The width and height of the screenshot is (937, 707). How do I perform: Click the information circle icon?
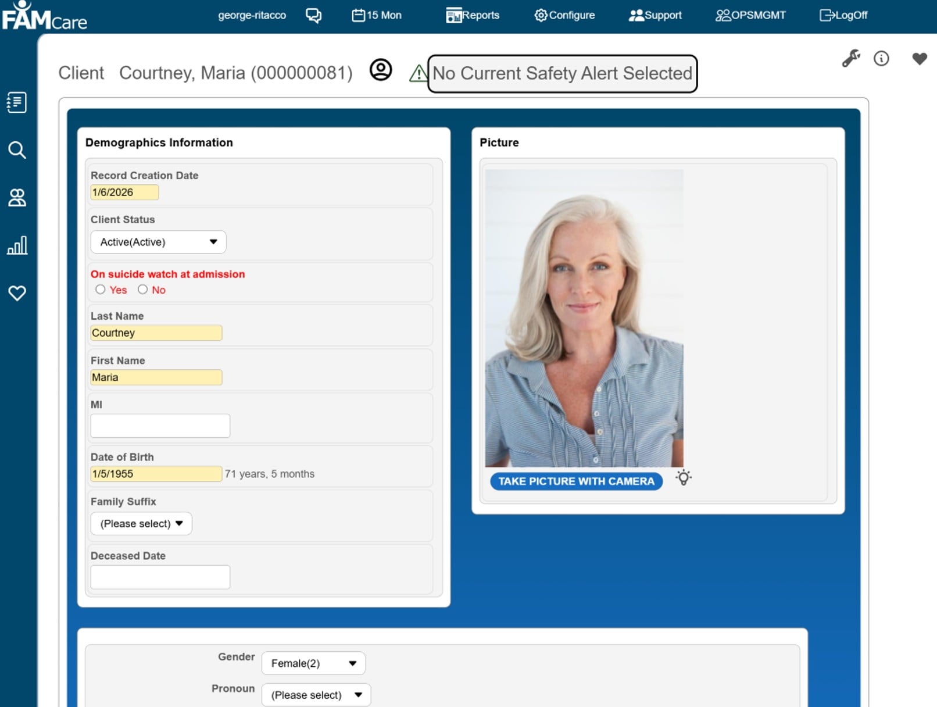coord(881,59)
